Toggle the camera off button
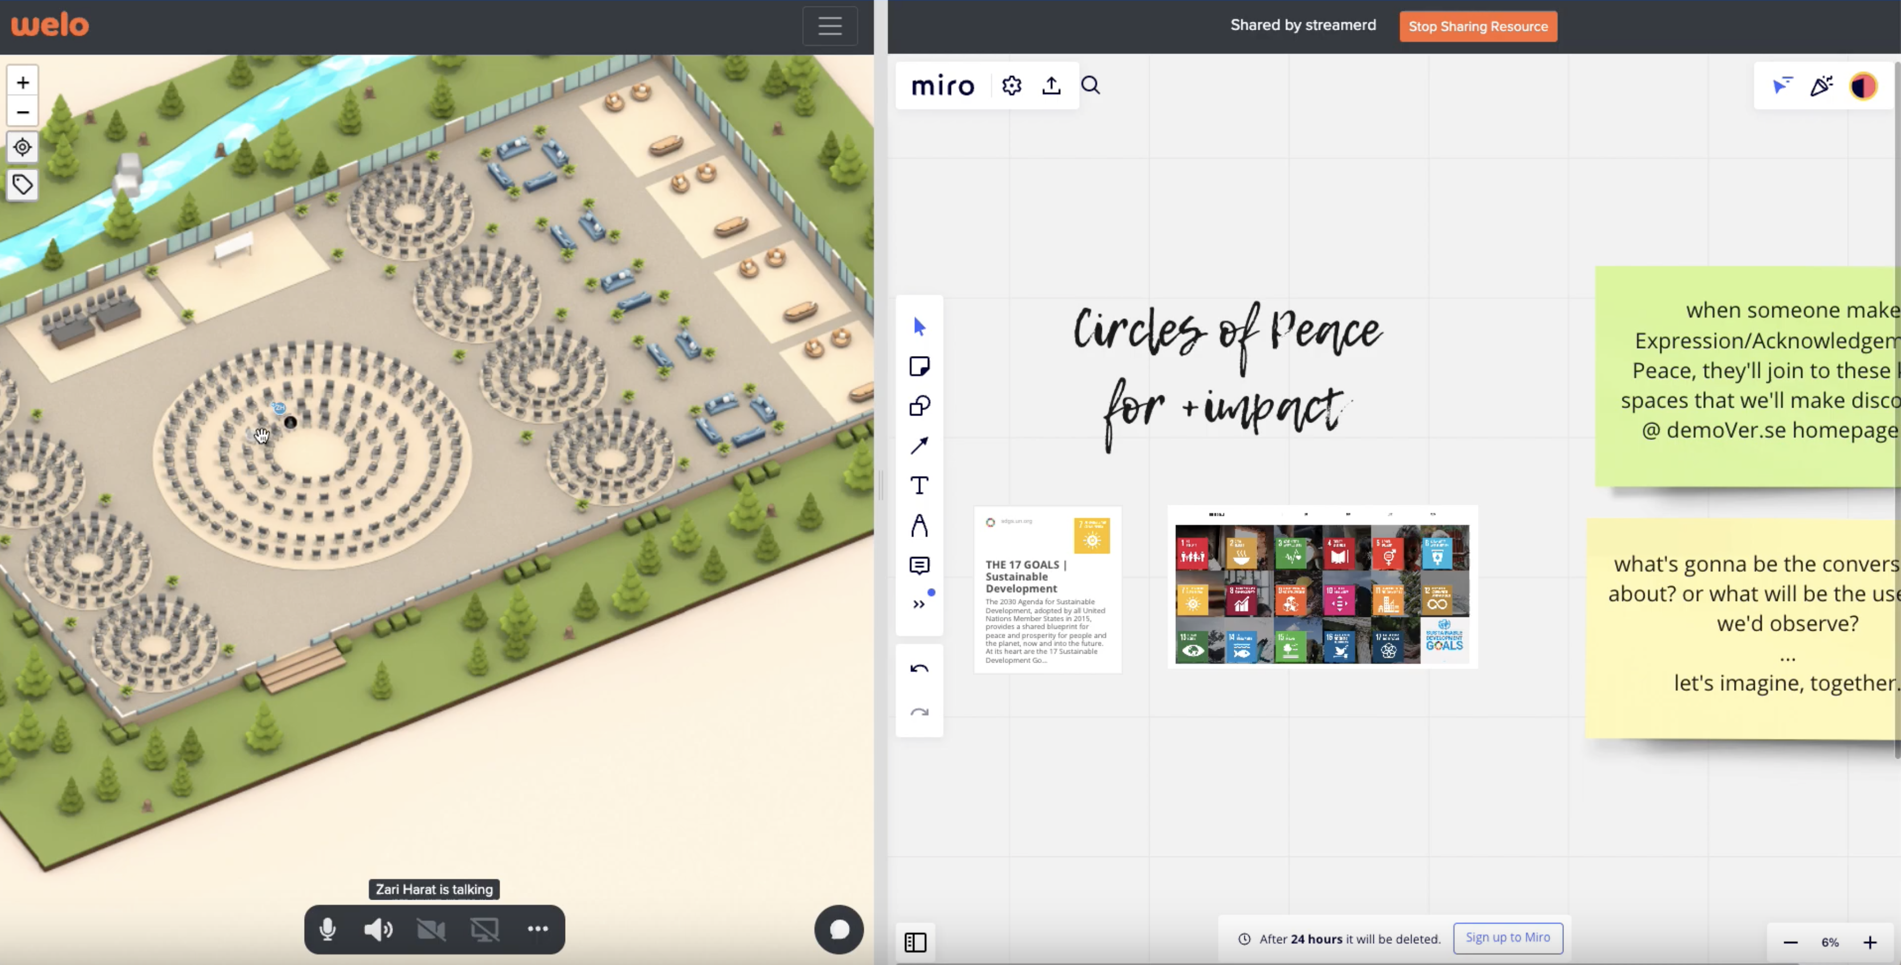The height and width of the screenshot is (965, 1901). pos(431,929)
